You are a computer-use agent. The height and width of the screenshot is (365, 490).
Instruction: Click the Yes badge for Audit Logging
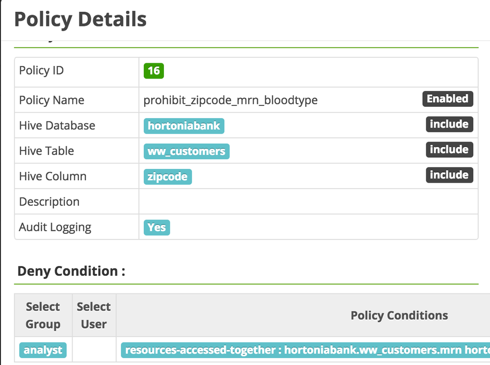[x=156, y=228]
